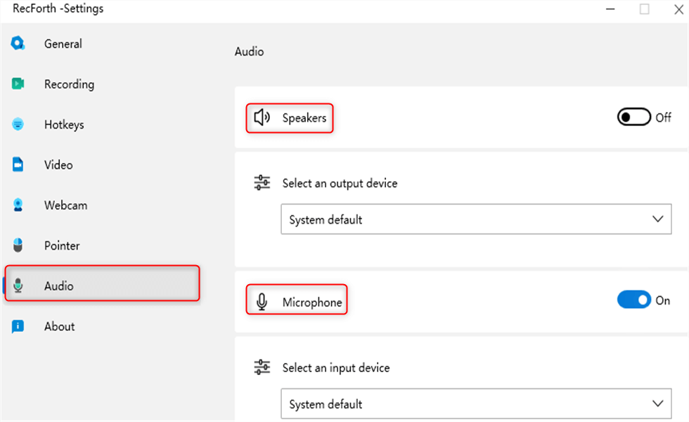Click the RecForth -Settings window title
The image size is (689, 422).
tap(58, 8)
